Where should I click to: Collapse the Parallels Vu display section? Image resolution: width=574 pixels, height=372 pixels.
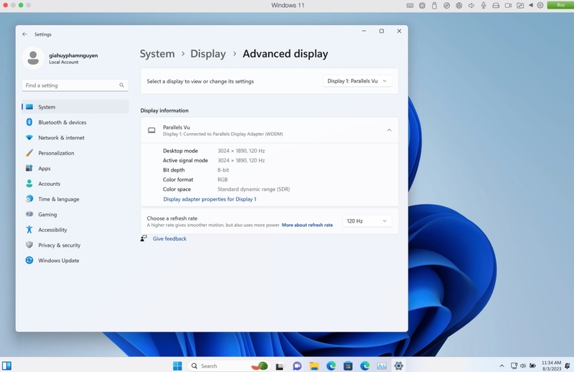[x=389, y=130]
